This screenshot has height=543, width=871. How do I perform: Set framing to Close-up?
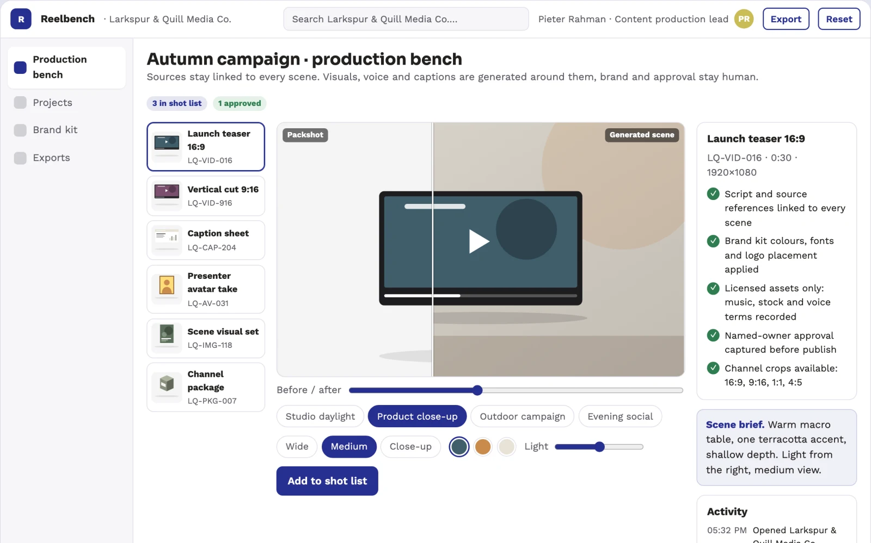point(410,447)
